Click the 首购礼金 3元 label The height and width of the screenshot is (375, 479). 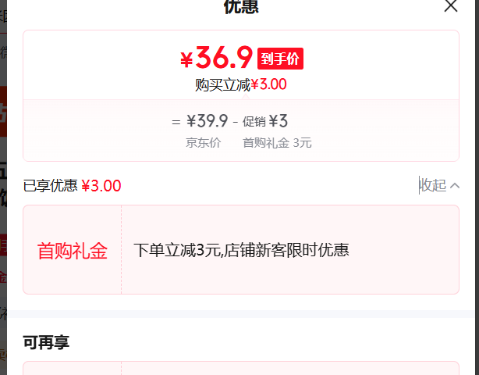(277, 143)
